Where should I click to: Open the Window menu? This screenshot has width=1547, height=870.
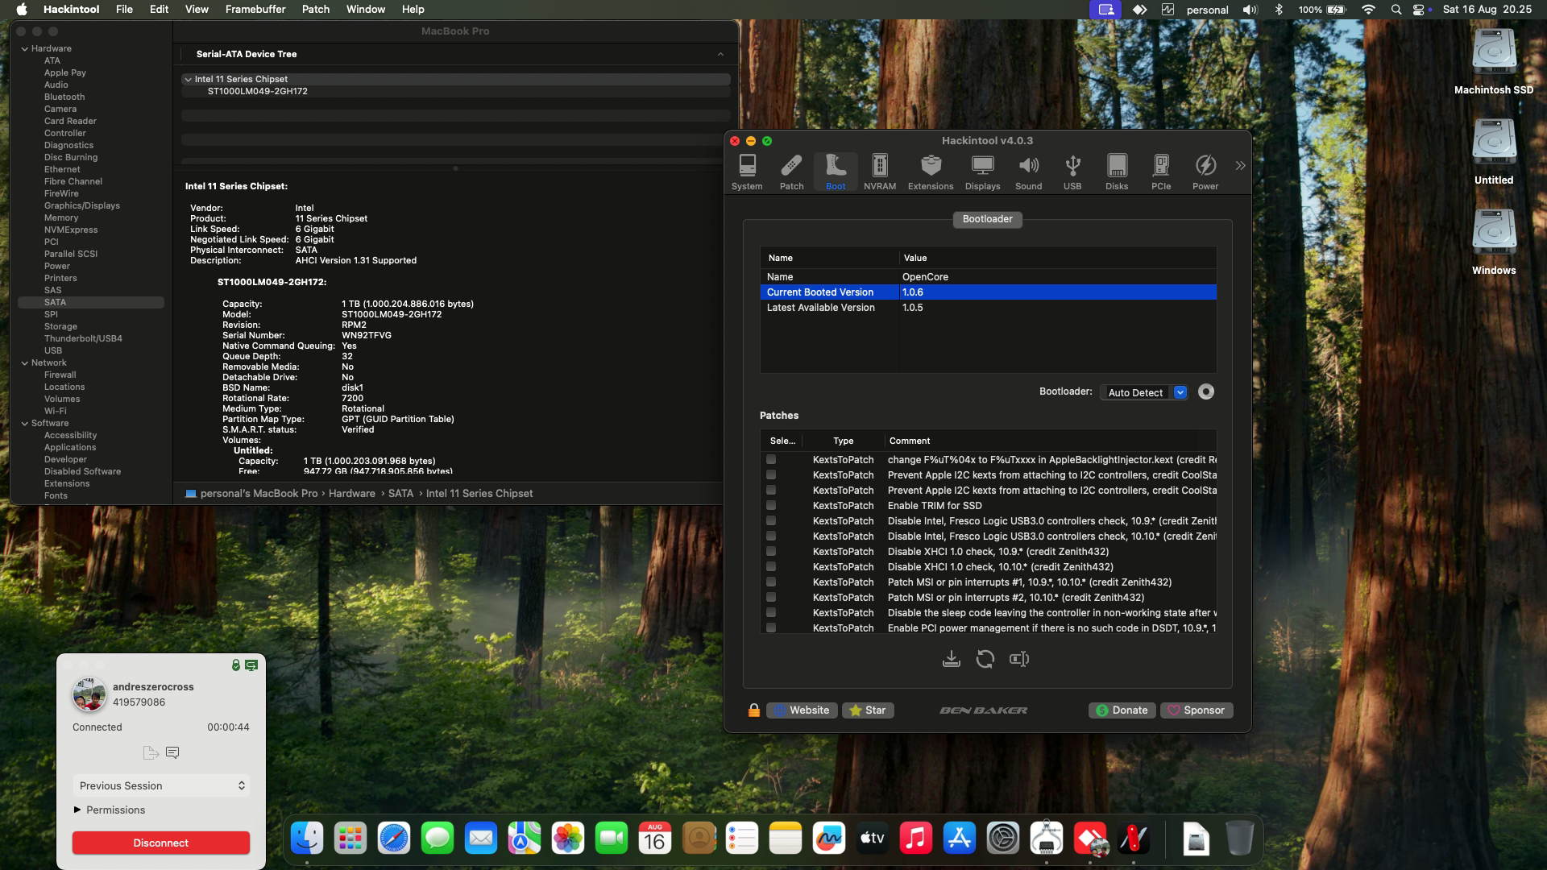point(366,9)
